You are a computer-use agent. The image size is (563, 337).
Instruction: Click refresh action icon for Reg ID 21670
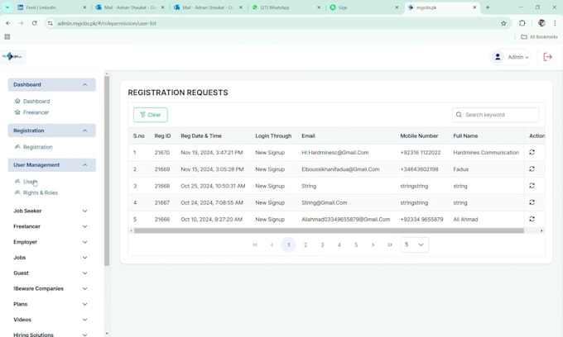[532, 152]
